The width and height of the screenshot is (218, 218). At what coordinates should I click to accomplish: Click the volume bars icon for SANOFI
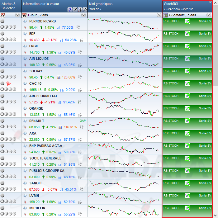[61, 189]
